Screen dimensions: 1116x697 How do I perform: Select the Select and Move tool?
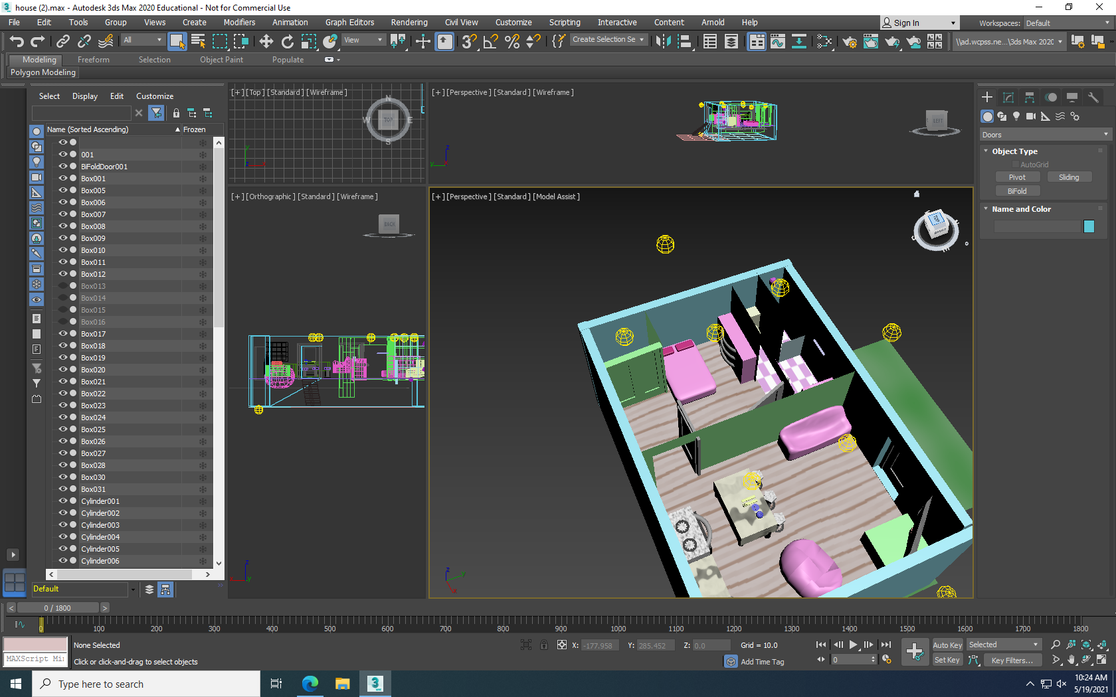266,41
